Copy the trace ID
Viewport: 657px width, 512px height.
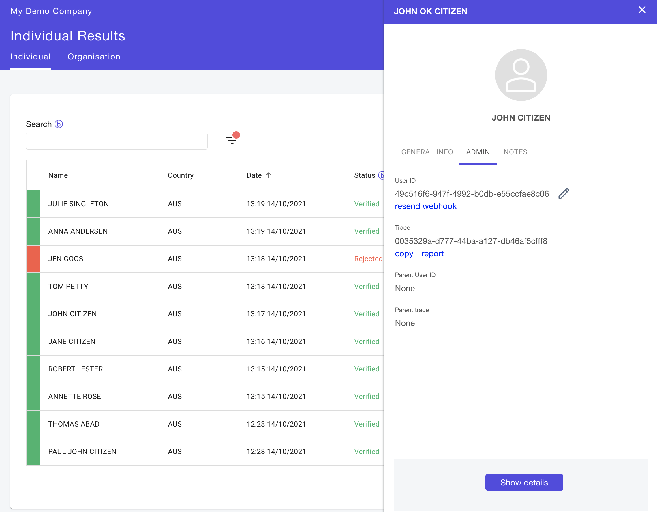(404, 254)
